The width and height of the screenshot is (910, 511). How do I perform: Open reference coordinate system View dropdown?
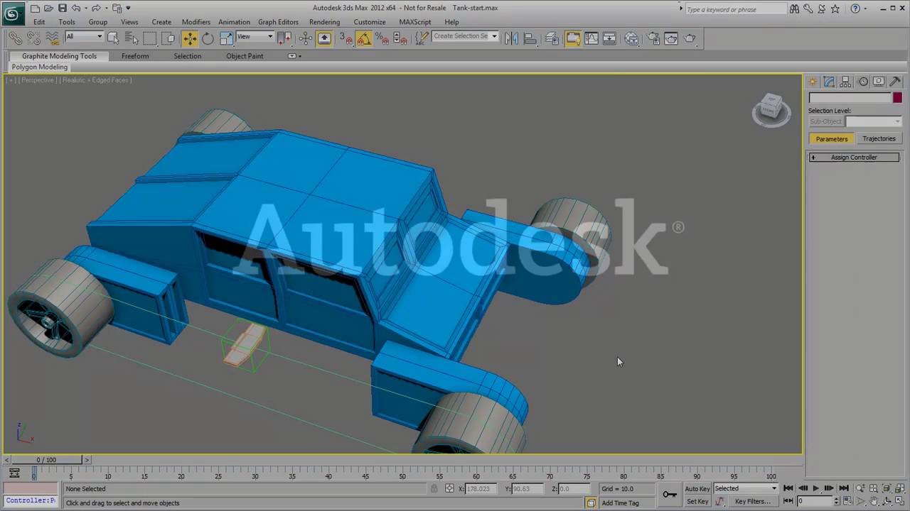(x=255, y=37)
